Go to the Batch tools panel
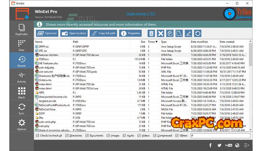Image resolution: width=262 pixels, height=151 pixels. (x=21, y=93)
